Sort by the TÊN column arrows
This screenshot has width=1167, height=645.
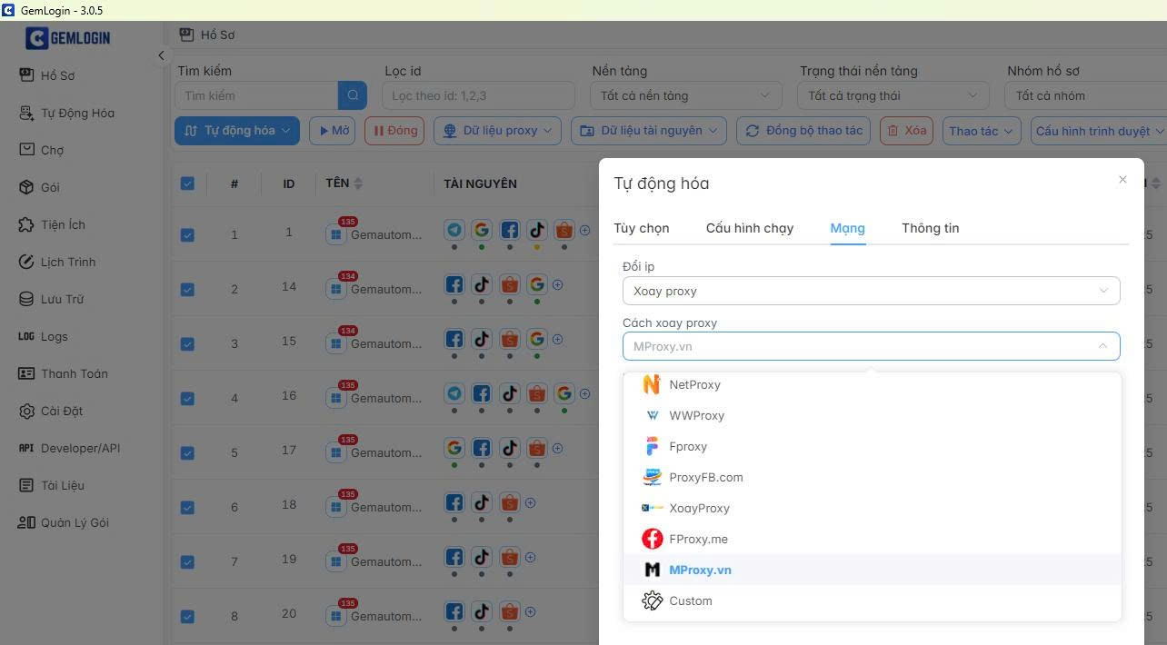tap(358, 184)
